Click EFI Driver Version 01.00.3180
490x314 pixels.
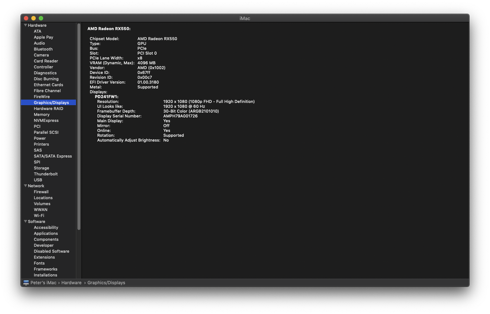pos(148,82)
